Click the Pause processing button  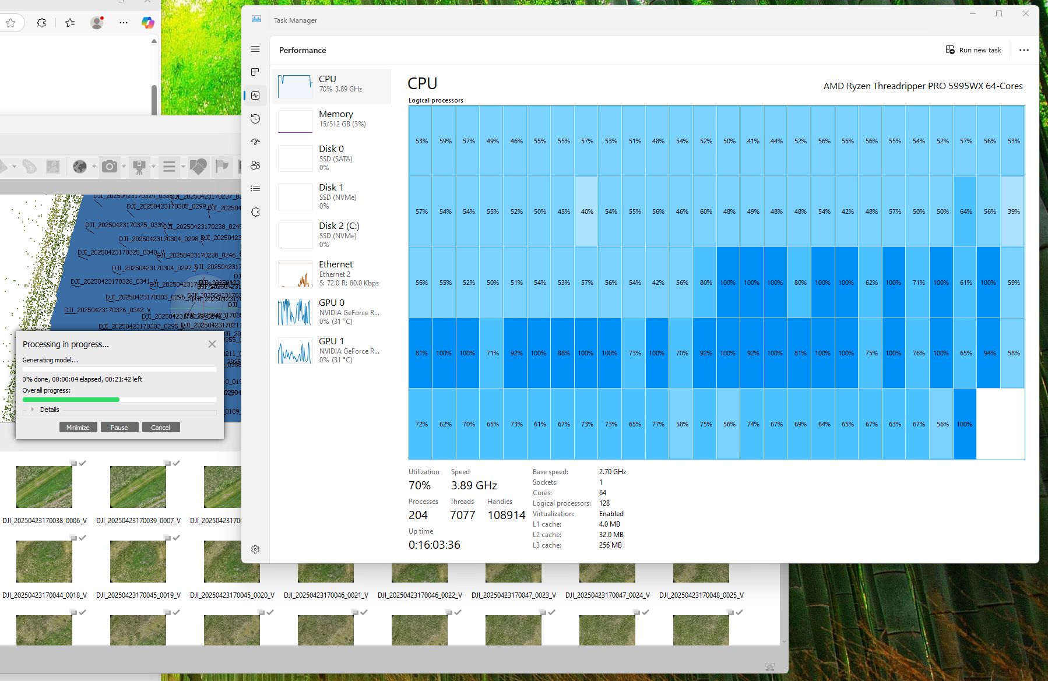pos(119,428)
